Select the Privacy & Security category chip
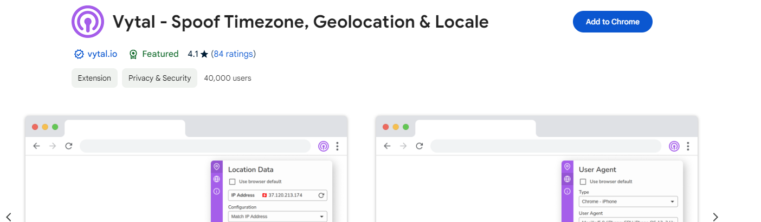Screen dimensions: 761x222 click(x=159, y=78)
